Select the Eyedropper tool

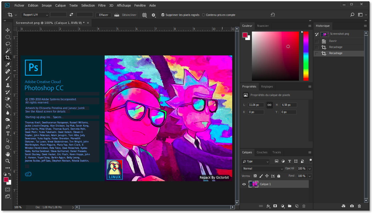(x=8, y=64)
